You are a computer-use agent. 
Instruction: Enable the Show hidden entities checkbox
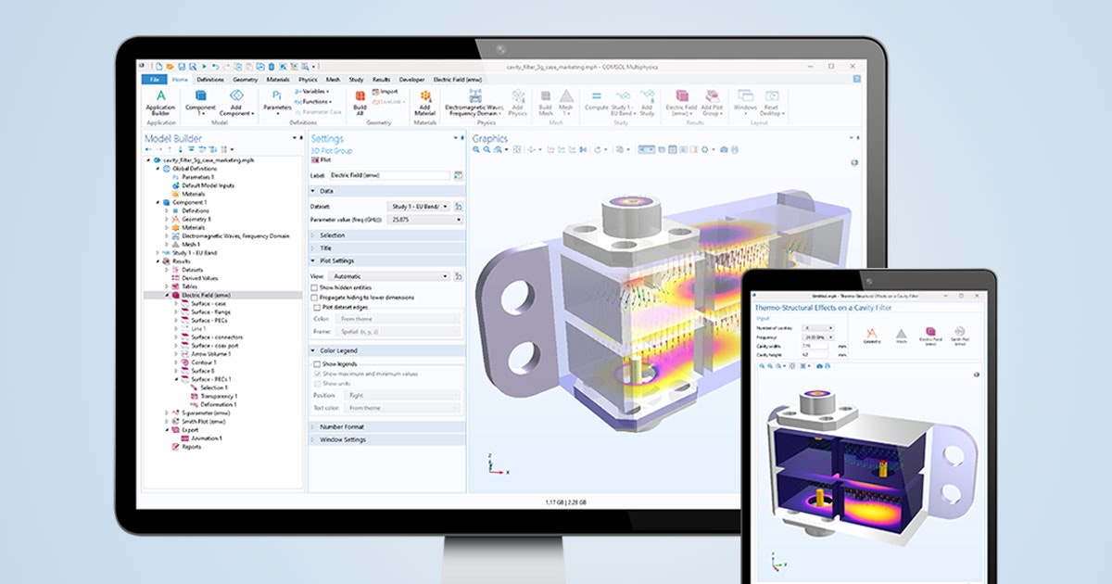click(x=315, y=286)
